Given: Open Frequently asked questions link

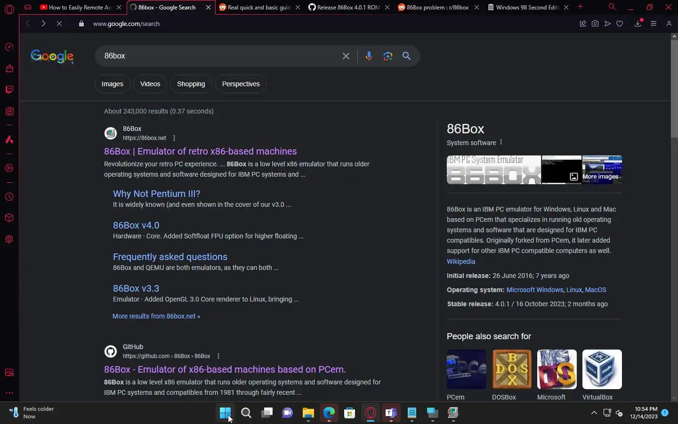Looking at the screenshot, I should [170, 257].
